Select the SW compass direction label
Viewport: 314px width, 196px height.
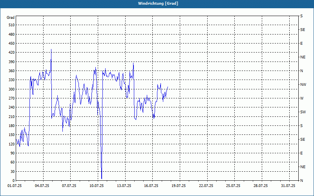pyautogui.click(x=303, y=112)
